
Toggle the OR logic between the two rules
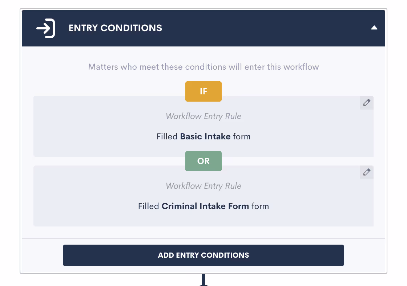(x=203, y=161)
